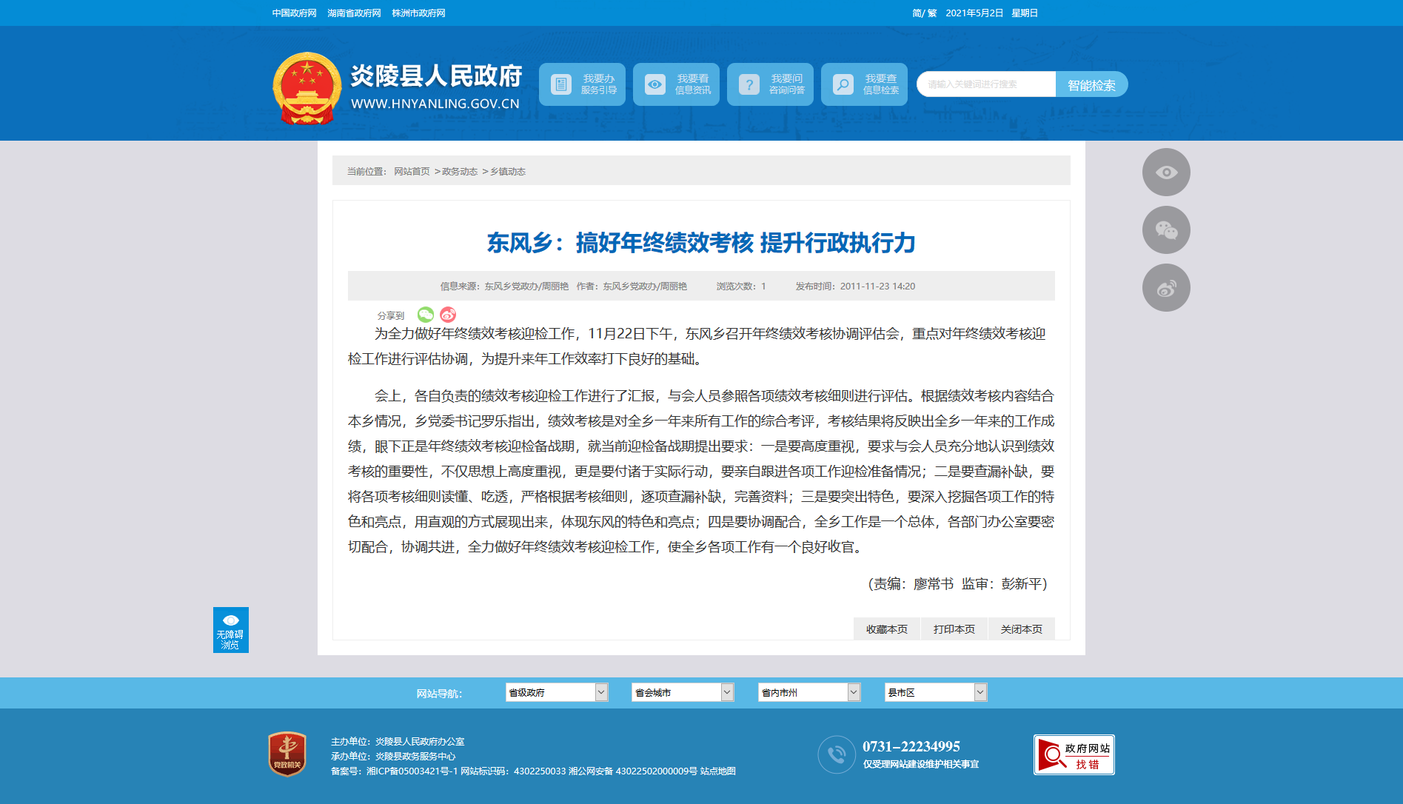The image size is (1403, 804).
Task: Open the Weibo circle icon in right sidebar
Action: click(1166, 288)
